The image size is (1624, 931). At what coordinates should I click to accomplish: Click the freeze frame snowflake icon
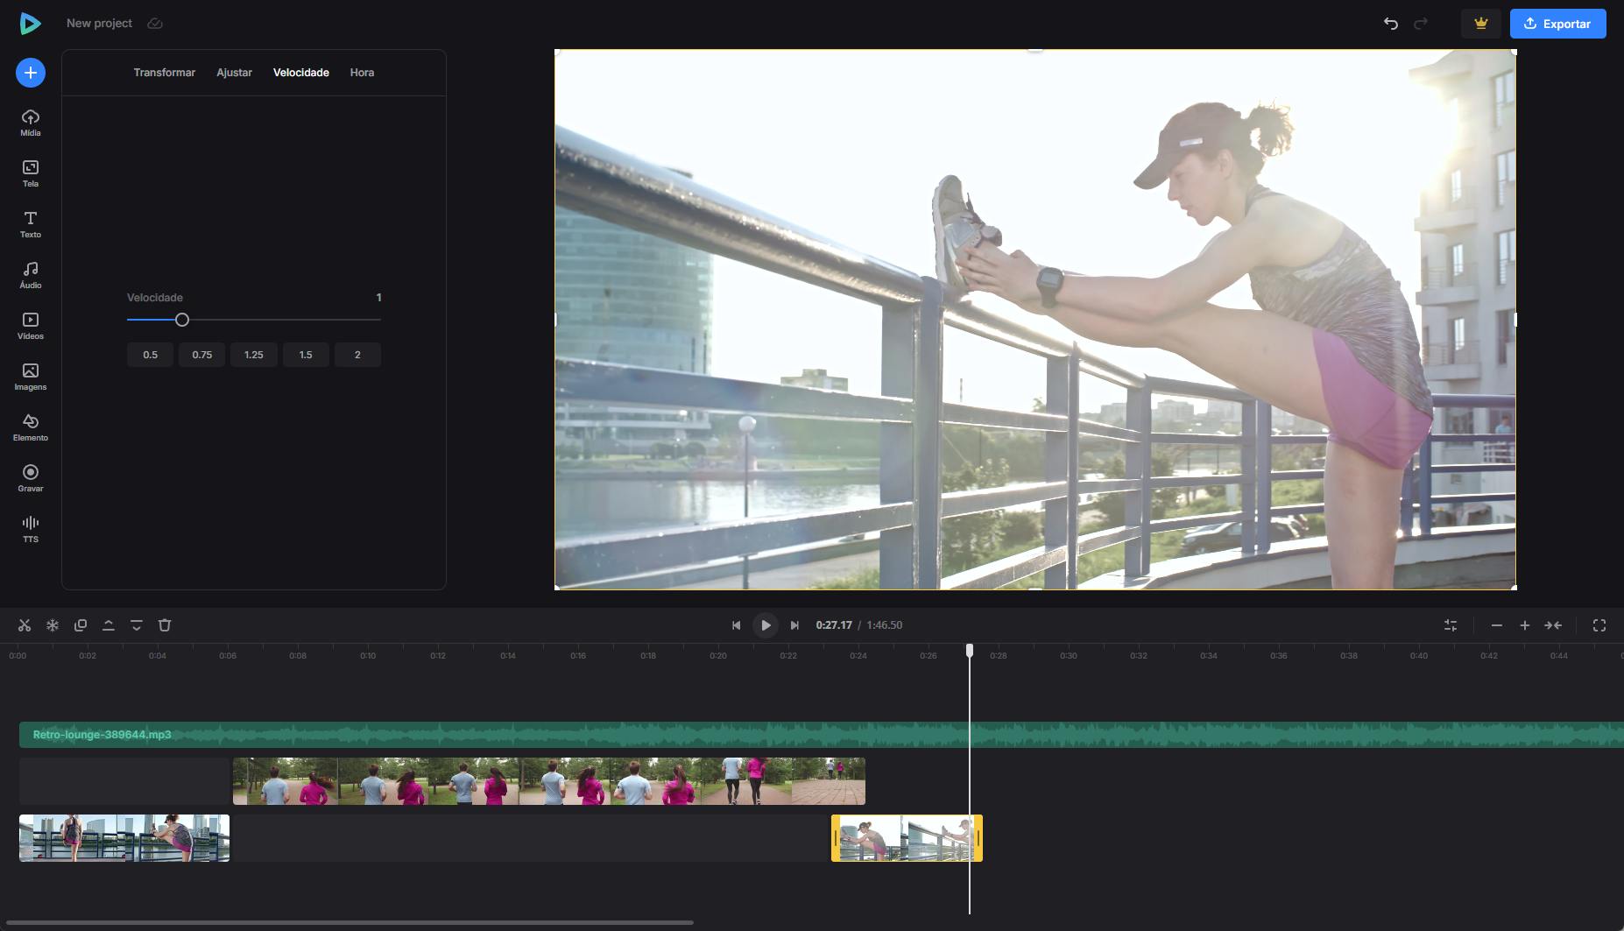tap(53, 625)
